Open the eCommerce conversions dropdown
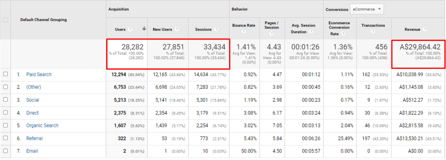This screenshot has width=446, height=160. tap(367, 10)
